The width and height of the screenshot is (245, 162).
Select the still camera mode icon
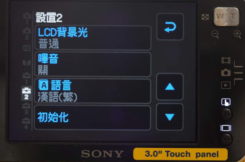pos(226,73)
